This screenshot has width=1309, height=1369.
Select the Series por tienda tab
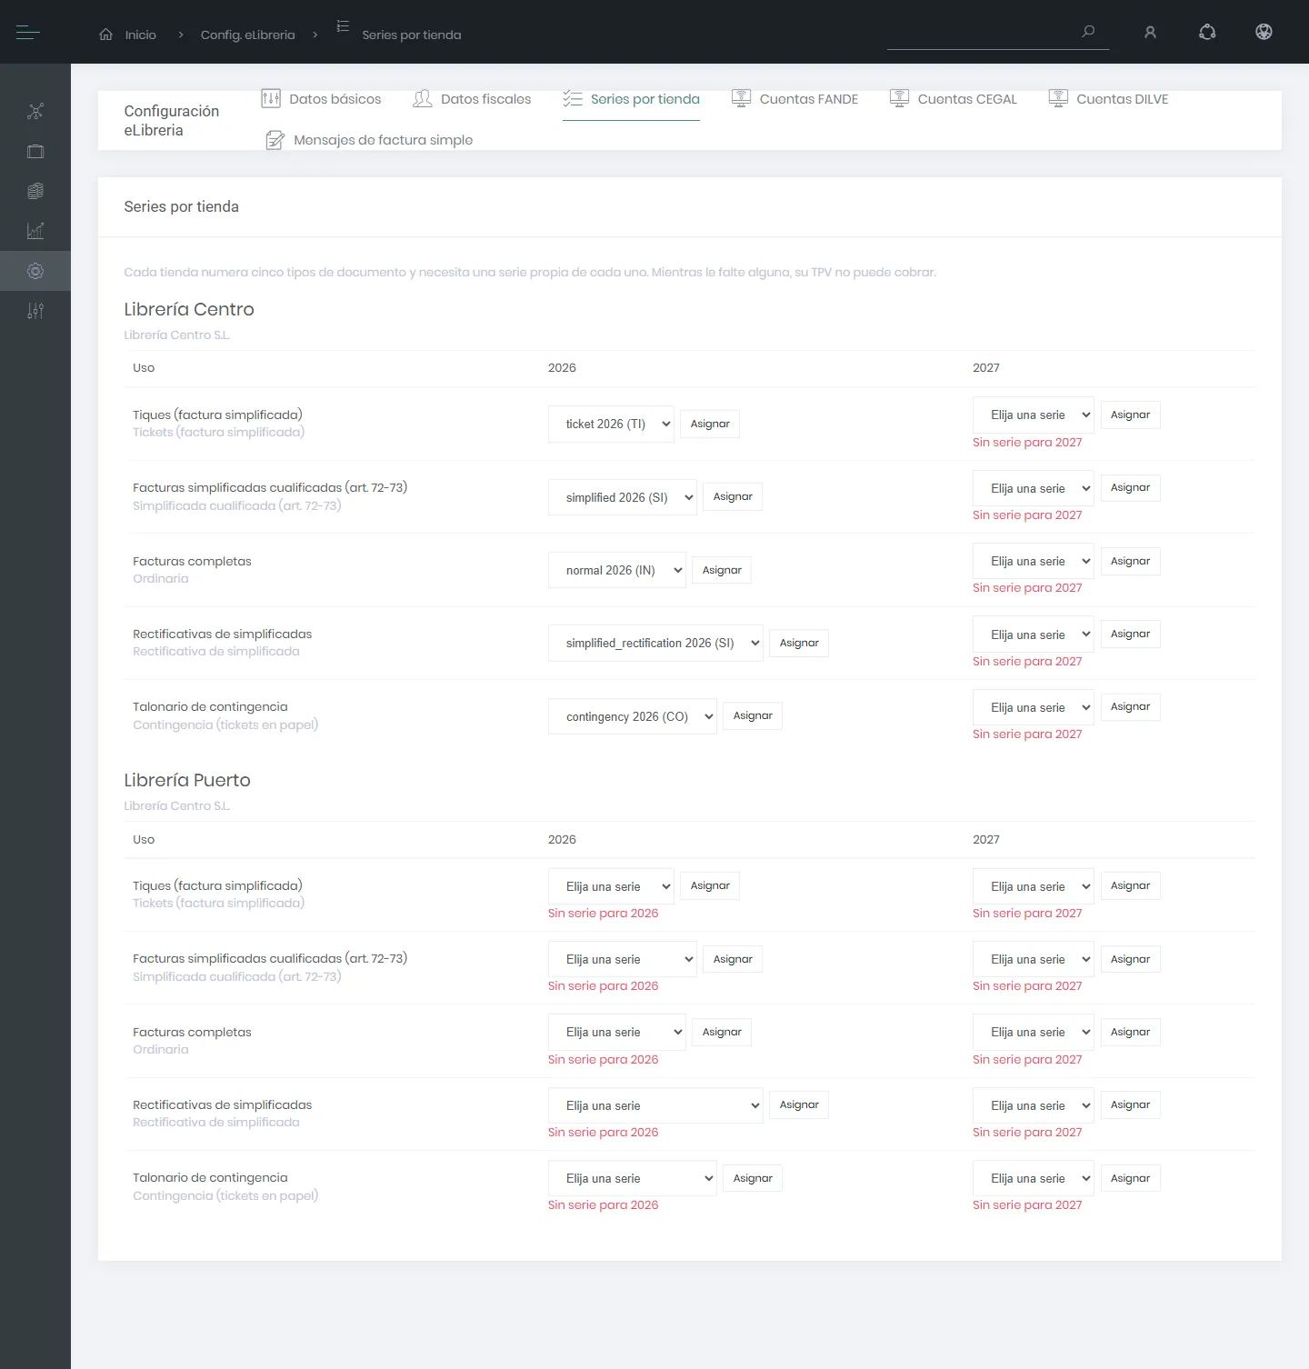(x=631, y=99)
